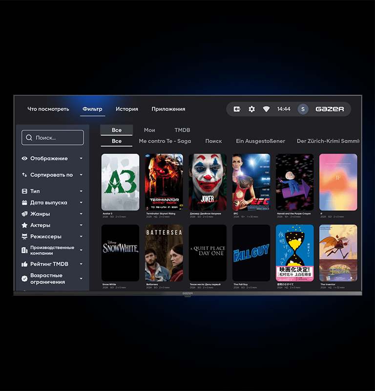Open the Приложения tab

(x=168, y=109)
